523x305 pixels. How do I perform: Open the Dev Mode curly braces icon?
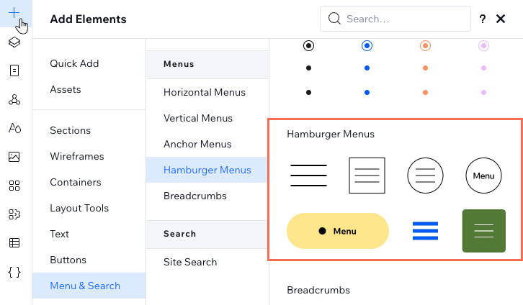14,272
